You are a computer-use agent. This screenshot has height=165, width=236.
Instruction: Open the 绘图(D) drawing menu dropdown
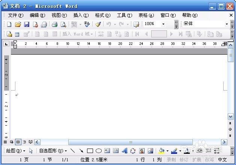click(16, 151)
